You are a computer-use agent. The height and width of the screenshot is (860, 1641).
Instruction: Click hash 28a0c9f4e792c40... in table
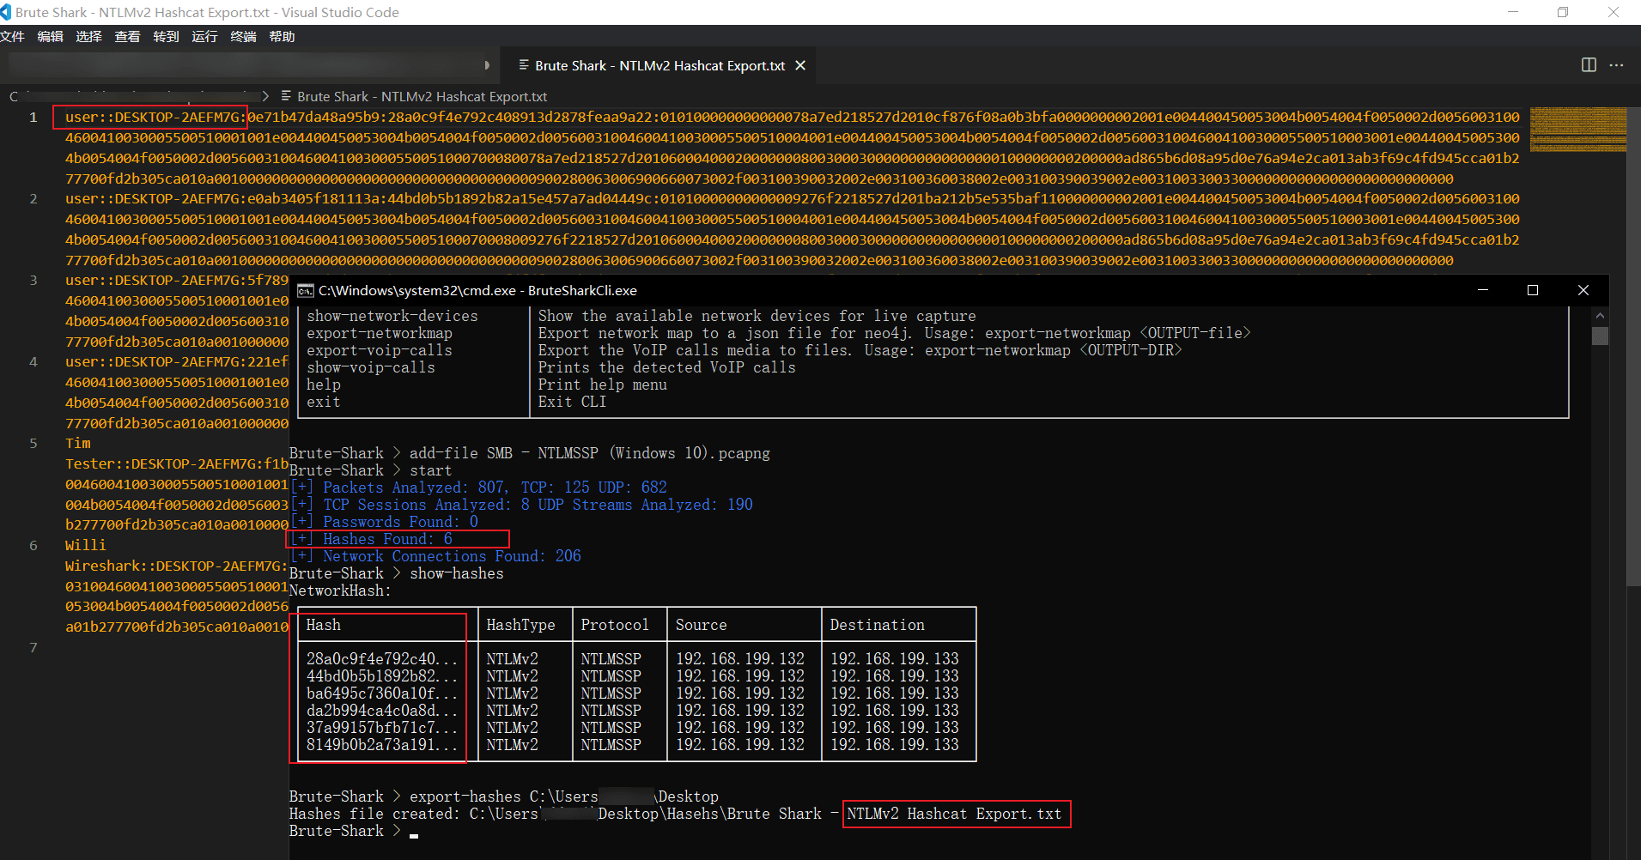tap(382, 659)
